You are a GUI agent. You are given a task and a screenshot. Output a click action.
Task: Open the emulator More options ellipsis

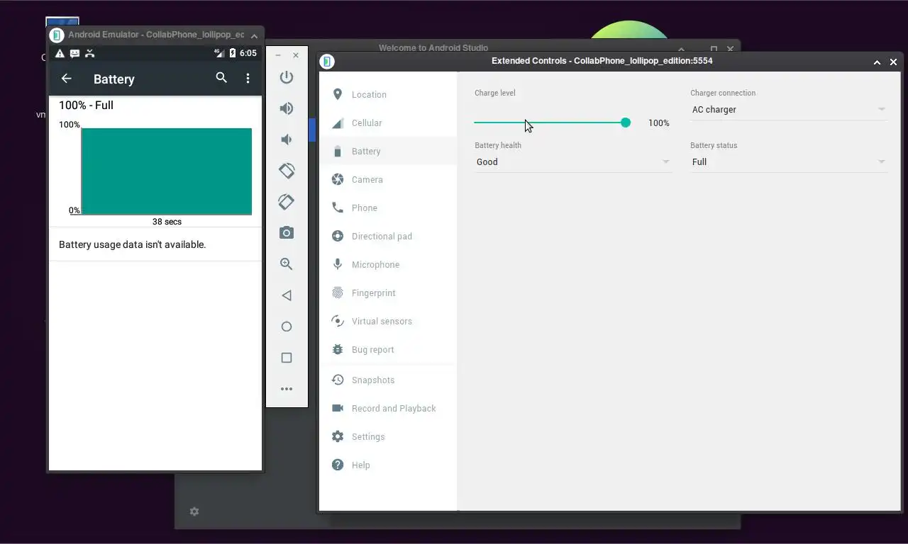[x=287, y=389]
